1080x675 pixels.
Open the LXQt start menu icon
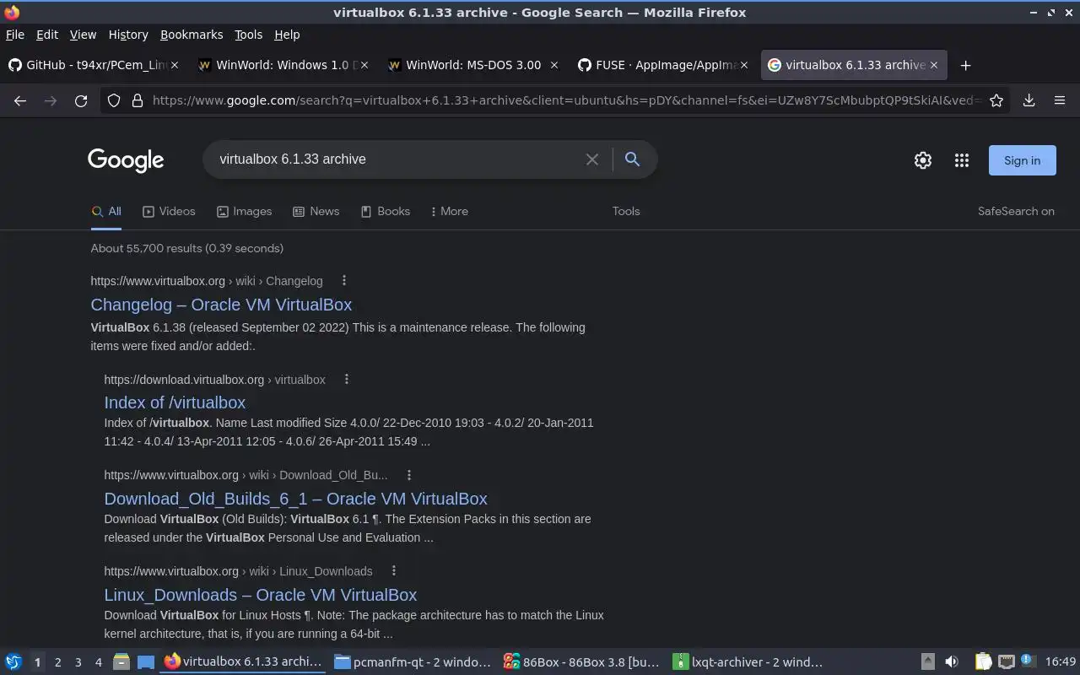(x=13, y=662)
